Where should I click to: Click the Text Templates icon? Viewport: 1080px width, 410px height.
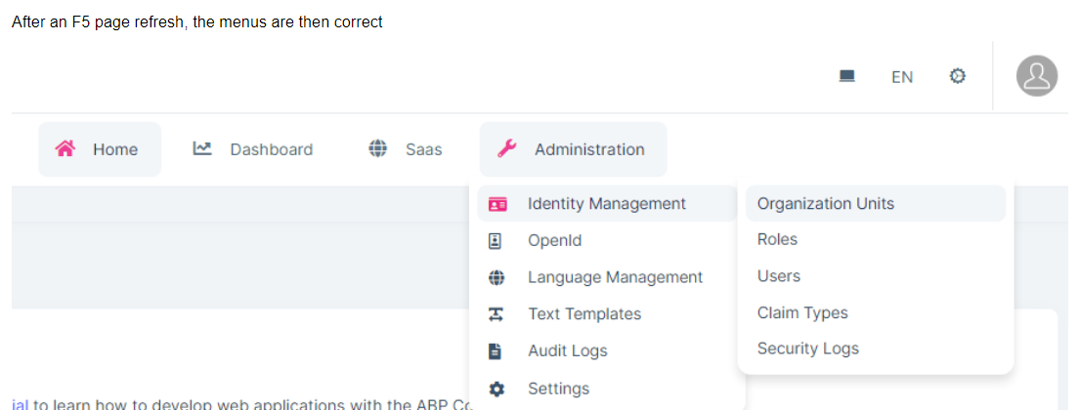[497, 314]
